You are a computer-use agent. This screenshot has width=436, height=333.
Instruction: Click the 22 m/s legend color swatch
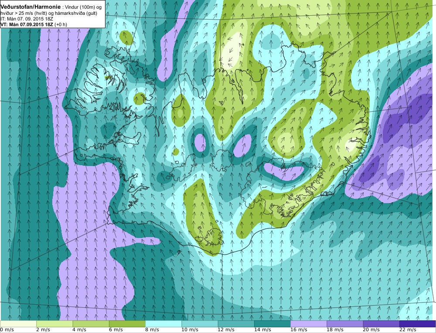tap(417, 324)
